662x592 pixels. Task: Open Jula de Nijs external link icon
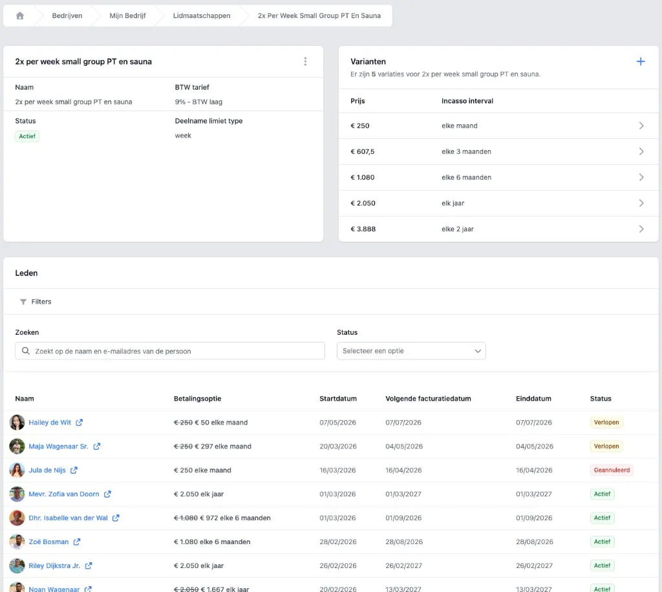(x=74, y=470)
